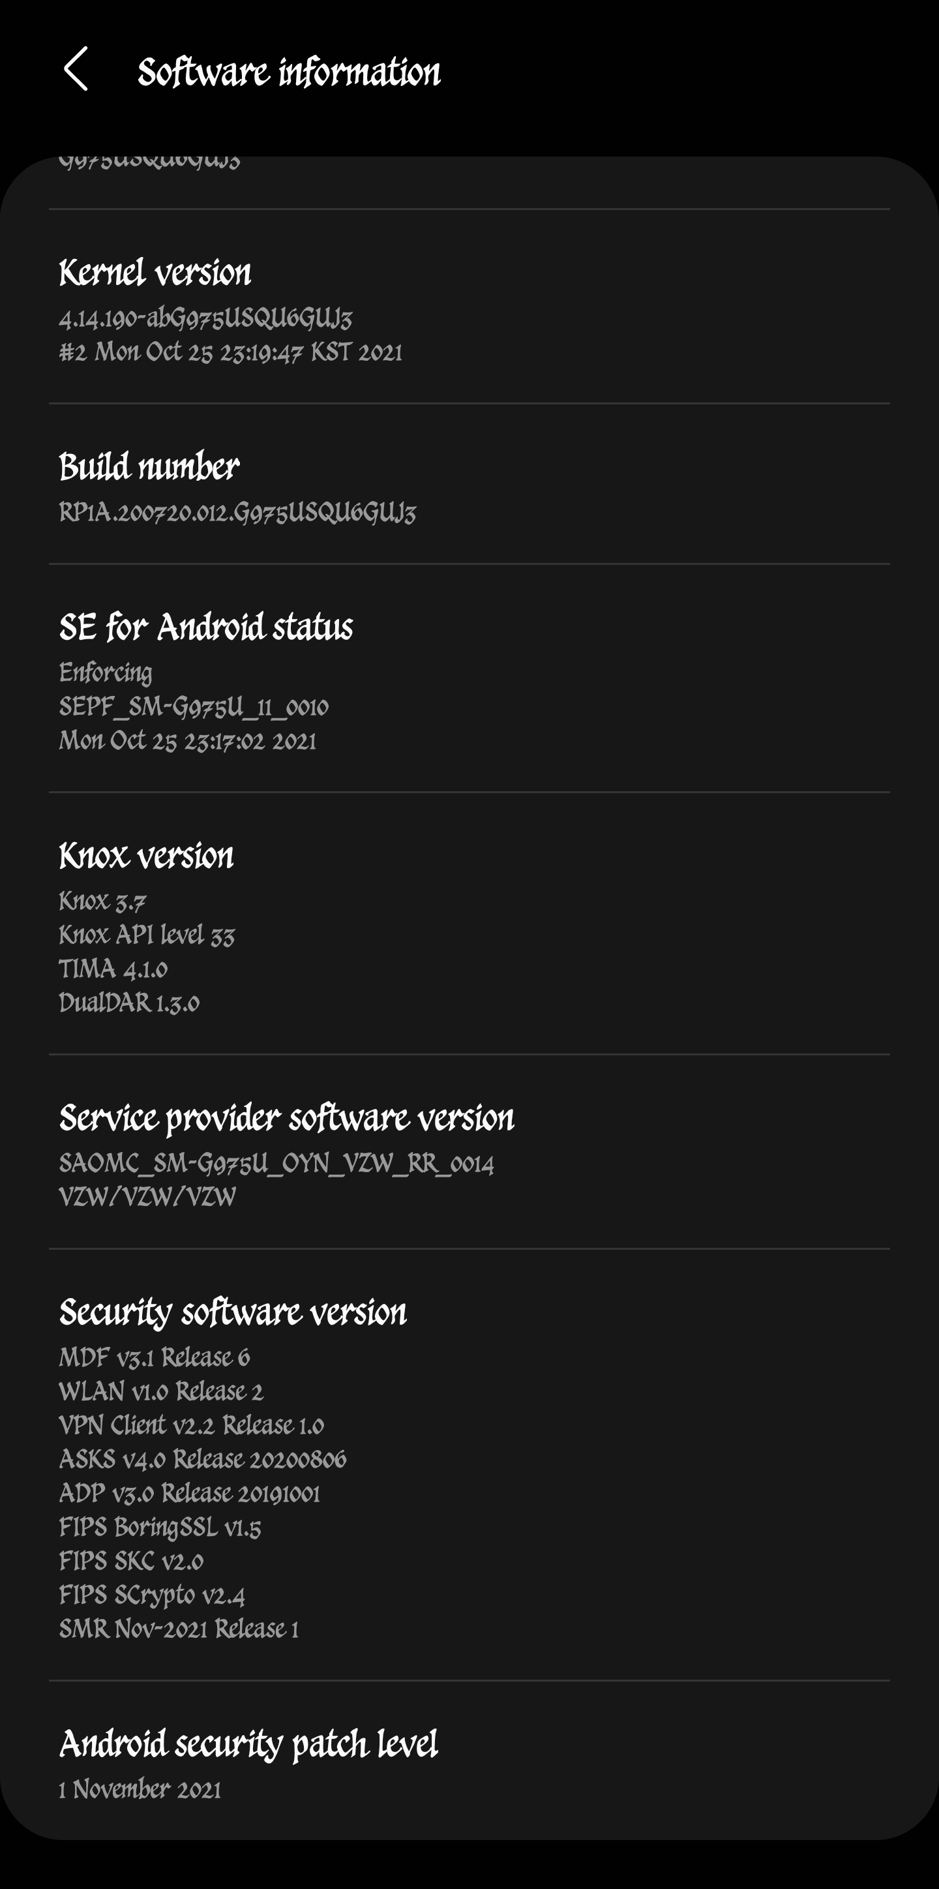Select the Knox version entry
This screenshot has width=939, height=1889.
point(469,923)
